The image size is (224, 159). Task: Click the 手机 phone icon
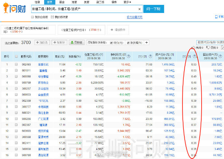pos(216,17)
